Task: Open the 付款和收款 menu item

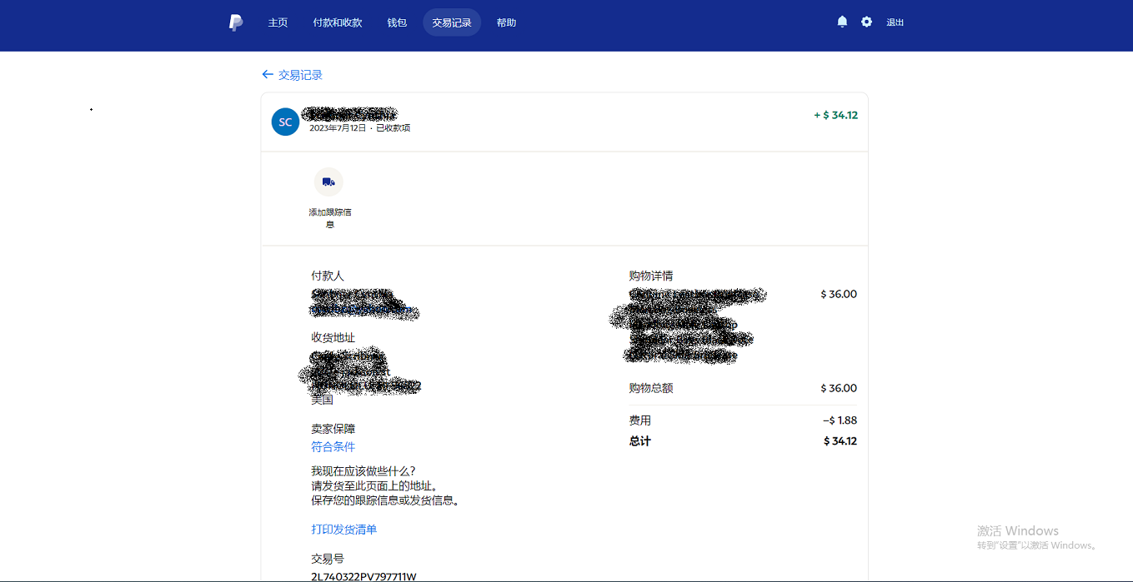Action: coord(338,22)
